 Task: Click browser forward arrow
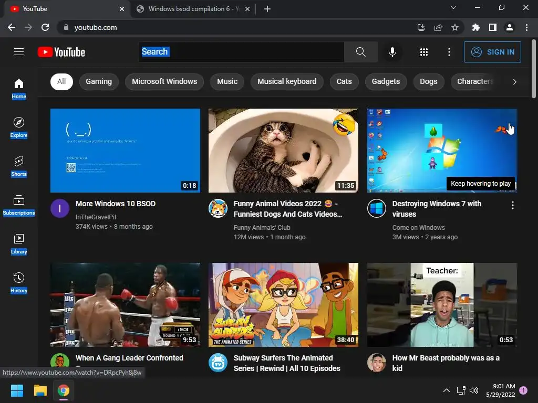[x=28, y=27]
